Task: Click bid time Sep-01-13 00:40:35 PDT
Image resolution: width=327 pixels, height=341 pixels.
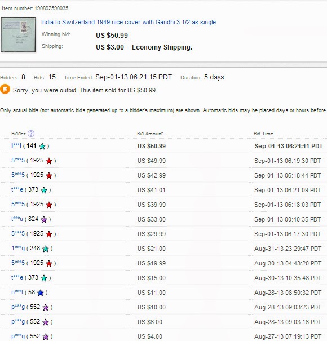Action: tap(288, 219)
